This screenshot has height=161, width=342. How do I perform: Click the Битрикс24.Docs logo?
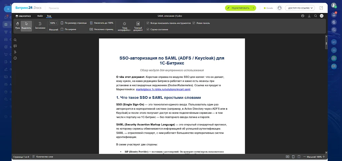pos(28,8)
